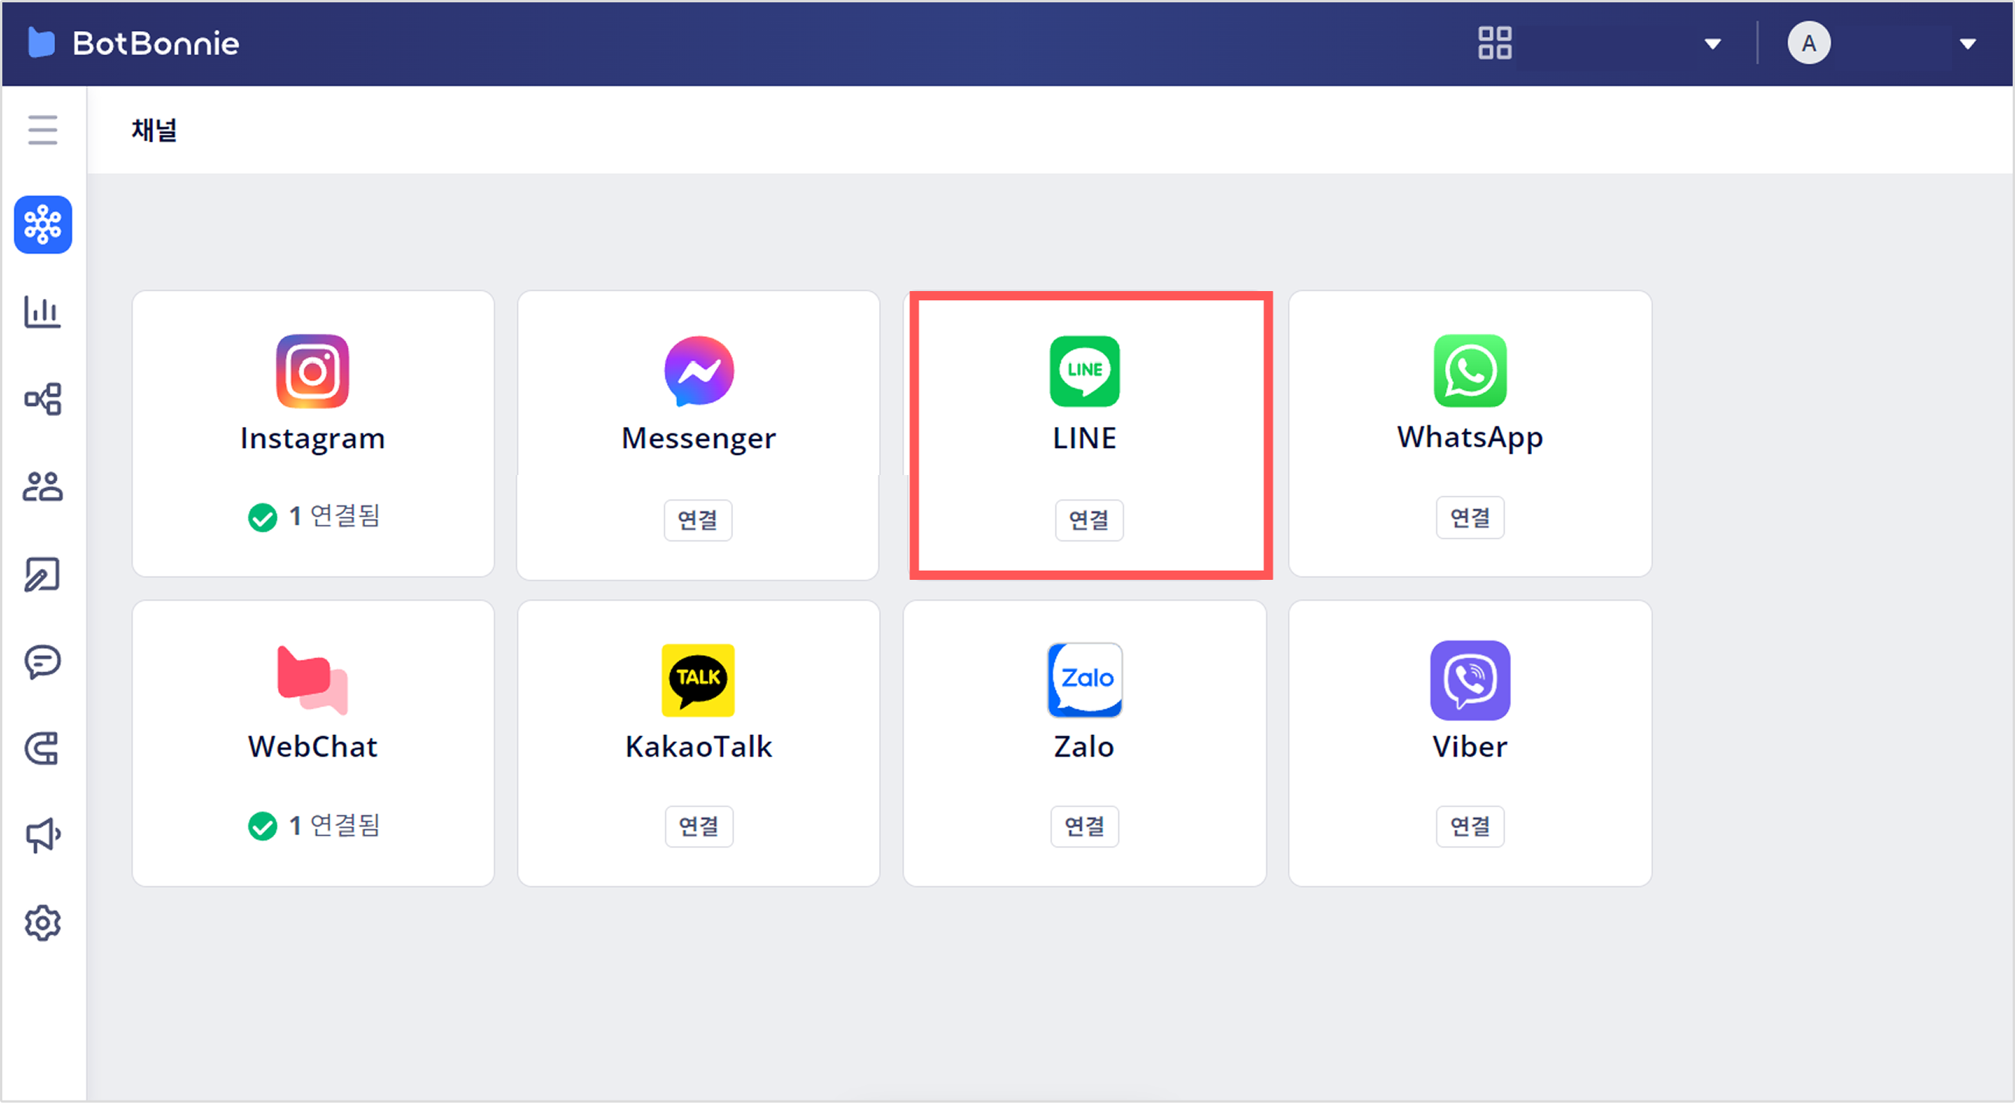Click 연결 button under Viber

click(x=1471, y=826)
